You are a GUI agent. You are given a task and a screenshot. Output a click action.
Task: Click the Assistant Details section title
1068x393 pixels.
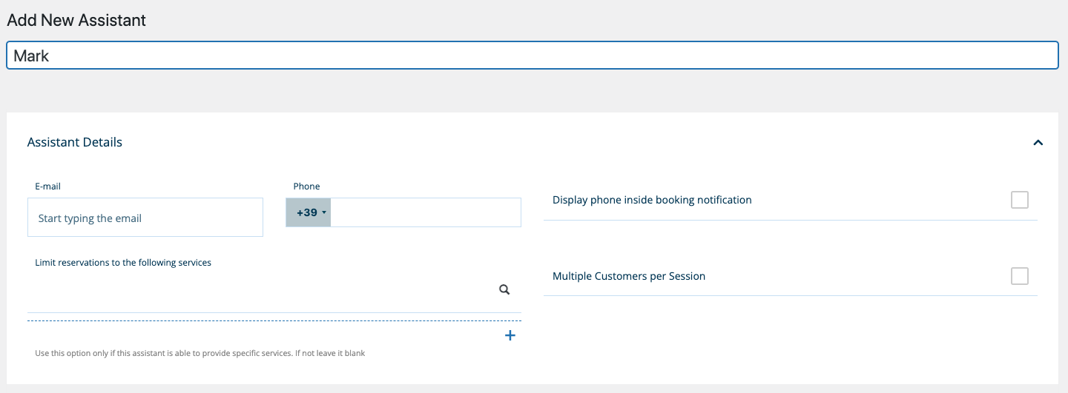[75, 142]
